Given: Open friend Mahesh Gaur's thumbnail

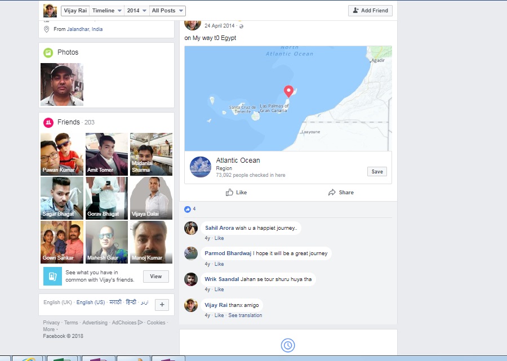Looking at the screenshot, I should pos(106,242).
